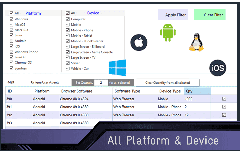Uncheck the Windows platform checkbox

click(x=11, y=19)
